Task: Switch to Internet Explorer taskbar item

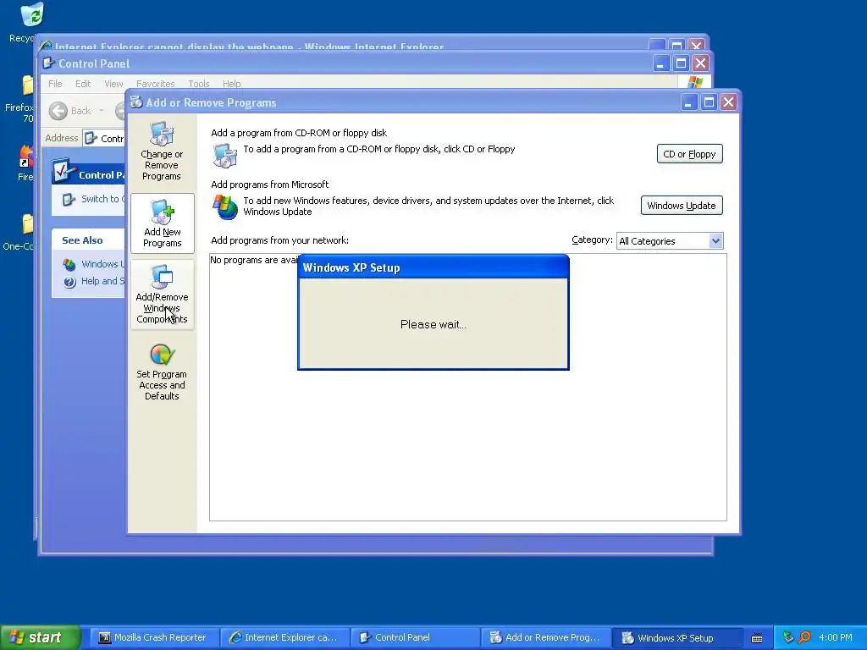Action: [284, 637]
